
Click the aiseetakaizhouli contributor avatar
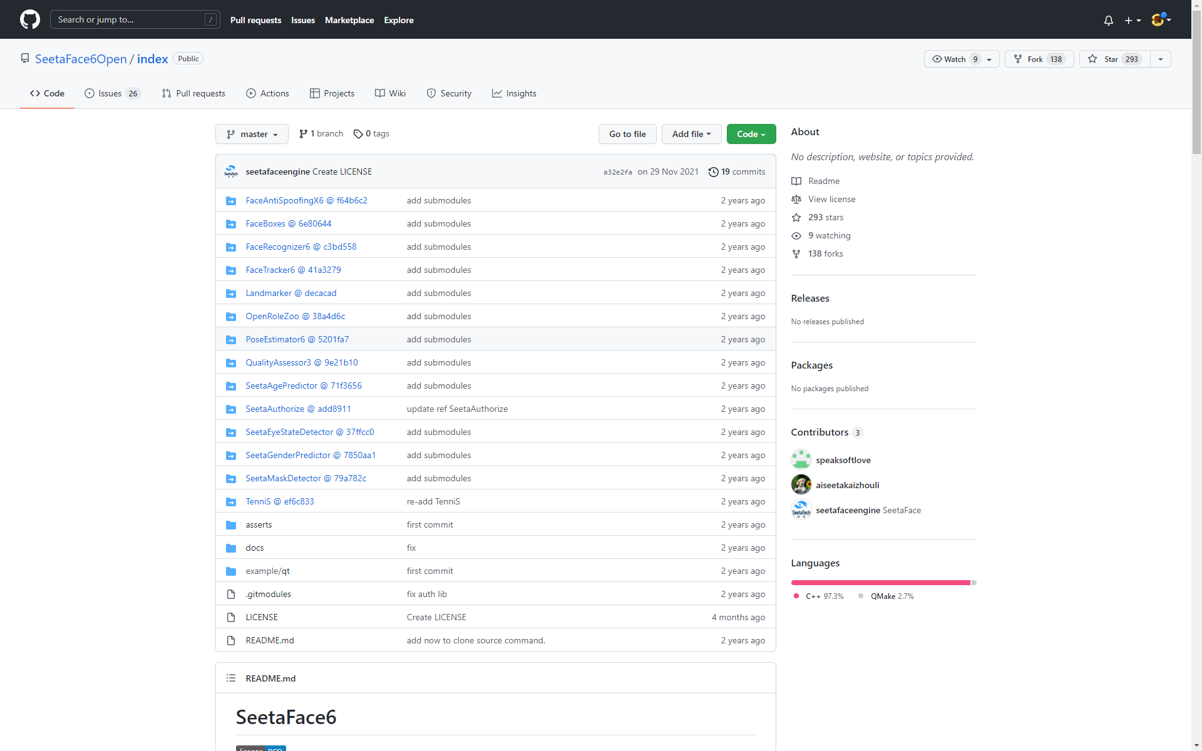(801, 484)
